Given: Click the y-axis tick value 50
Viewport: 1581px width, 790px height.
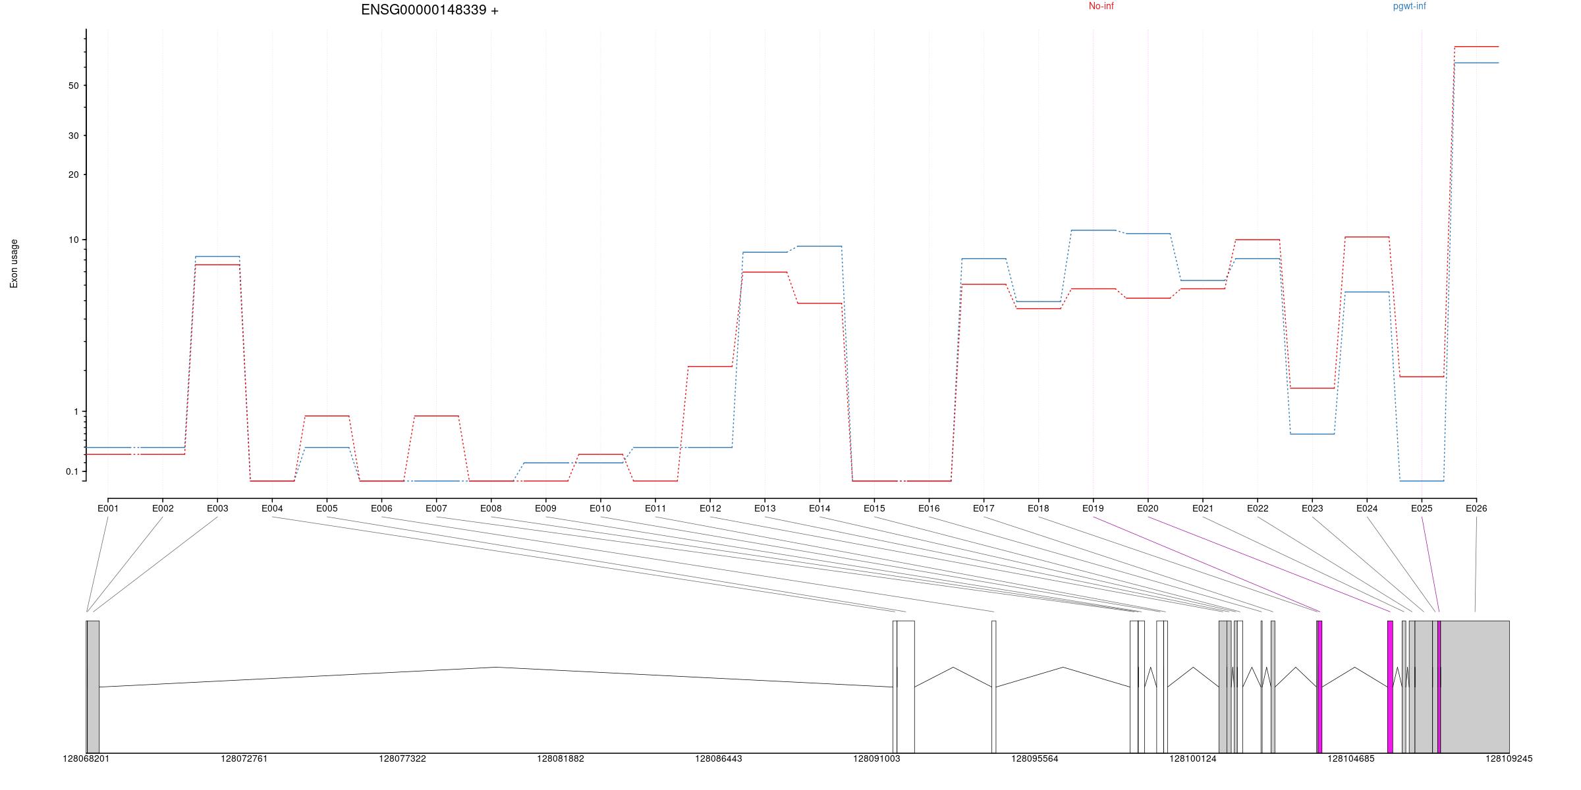Looking at the screenshot, I should pos(73,86).
